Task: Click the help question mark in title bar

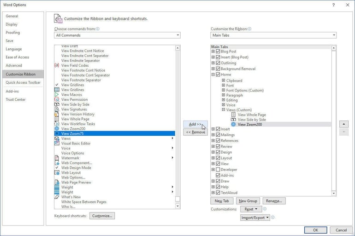Action: coord(333,5)
